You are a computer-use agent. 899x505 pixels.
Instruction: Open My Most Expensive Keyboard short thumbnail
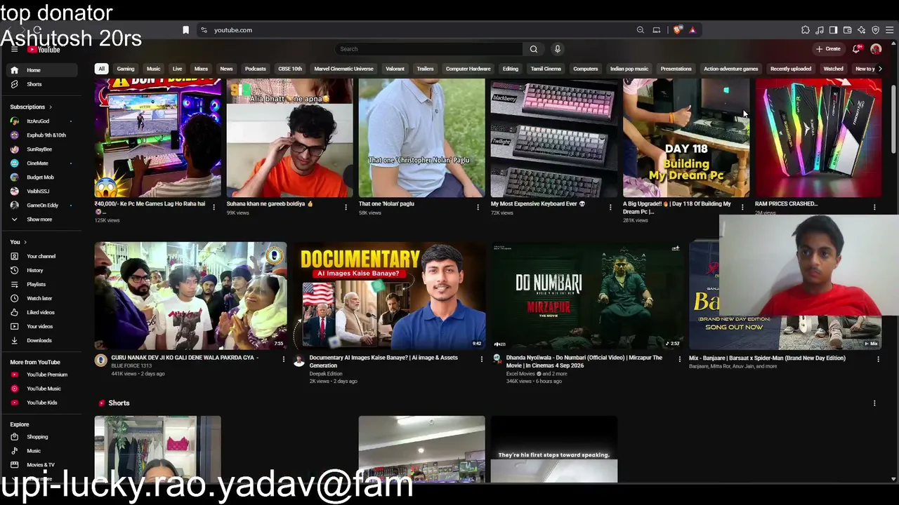pos(554,138)
